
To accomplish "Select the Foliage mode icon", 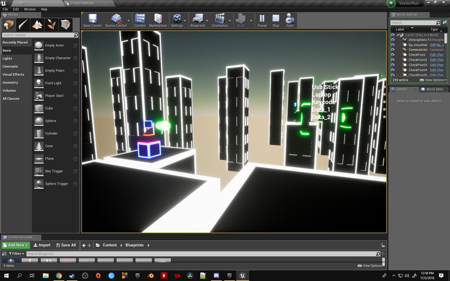I will click(51, 25).
